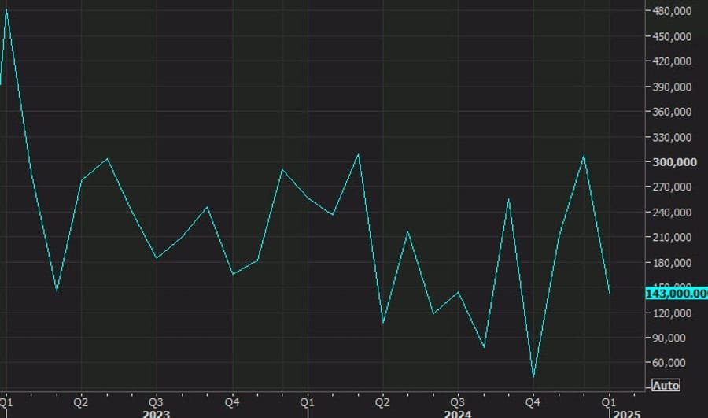Viewport: 708px width, 418px height.
Task: Click the rightmost Q1 axis marker
Action: point(608,400)
